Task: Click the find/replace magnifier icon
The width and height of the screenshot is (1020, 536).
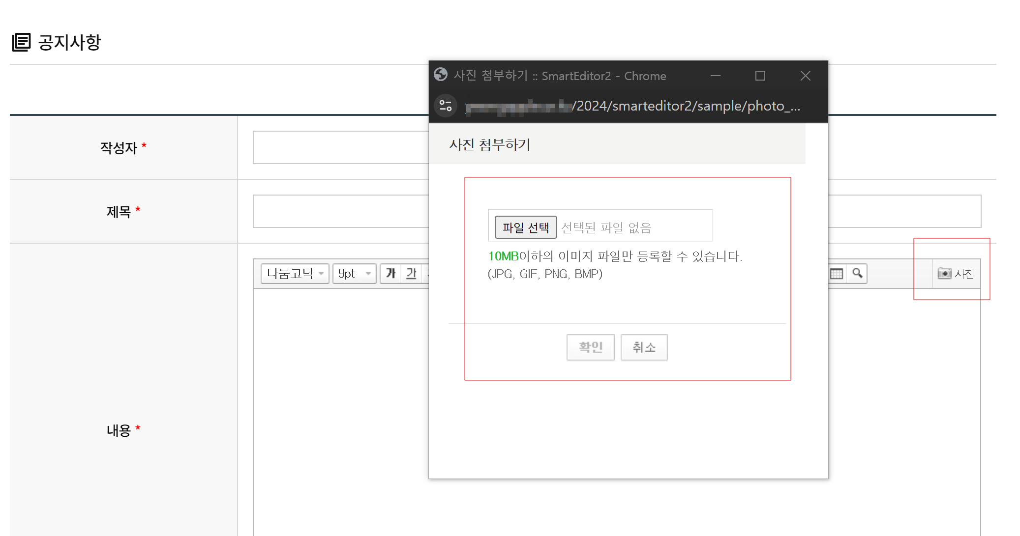Action: (857, 273)
